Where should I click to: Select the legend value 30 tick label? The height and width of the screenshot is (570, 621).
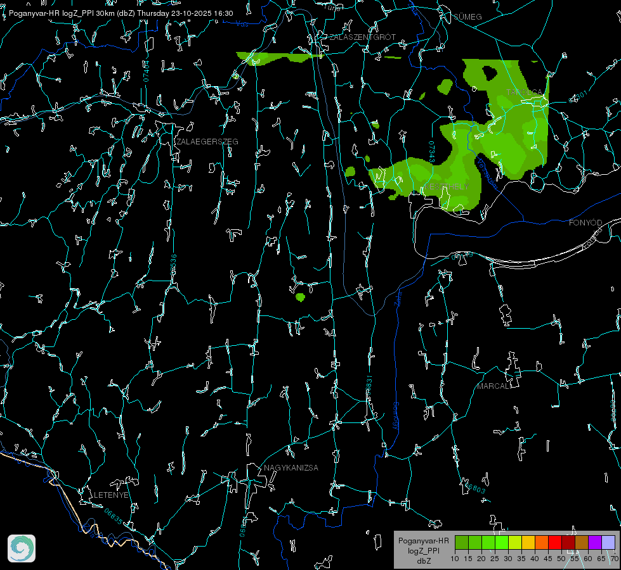508,559
